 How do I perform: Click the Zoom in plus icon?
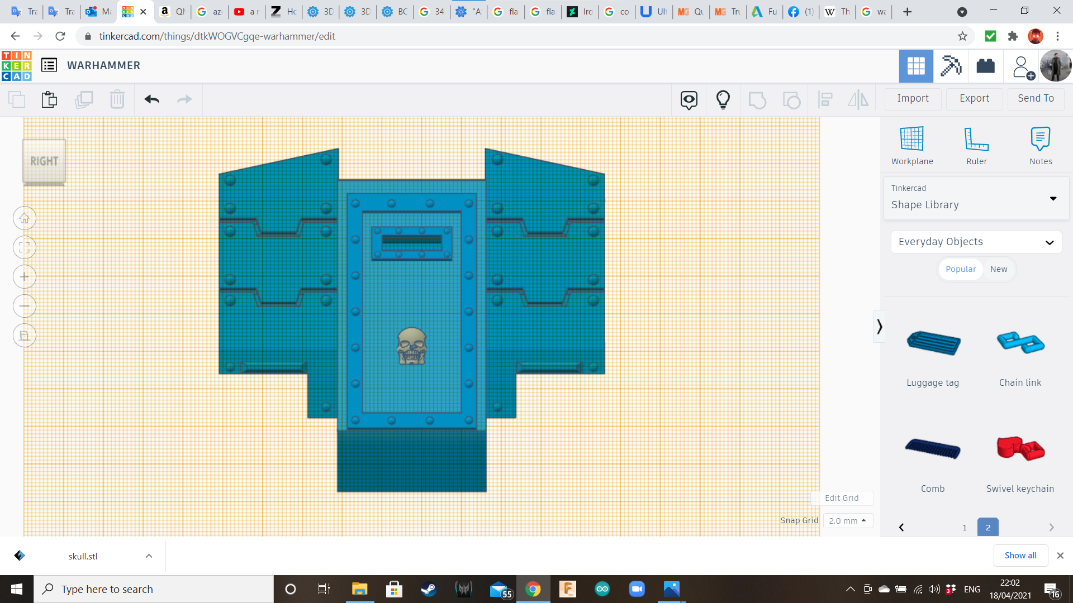[25, 277]
